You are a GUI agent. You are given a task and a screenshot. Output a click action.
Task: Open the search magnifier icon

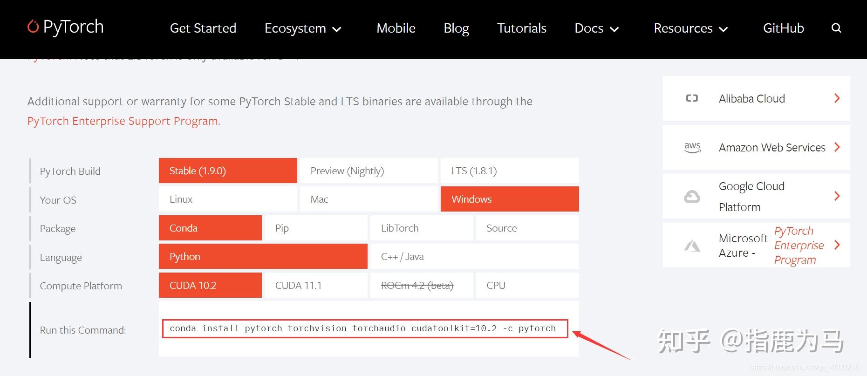click(836, 28)
